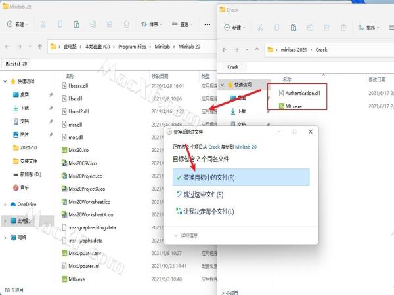Select Mss20ProjectX.ico file

[x=87, y=189]
